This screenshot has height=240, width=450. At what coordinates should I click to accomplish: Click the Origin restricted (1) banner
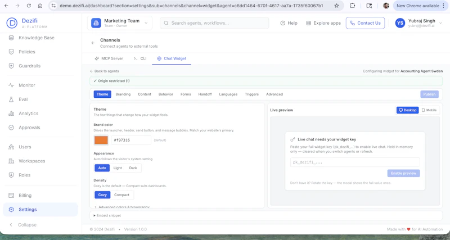[x=265, y=81]
